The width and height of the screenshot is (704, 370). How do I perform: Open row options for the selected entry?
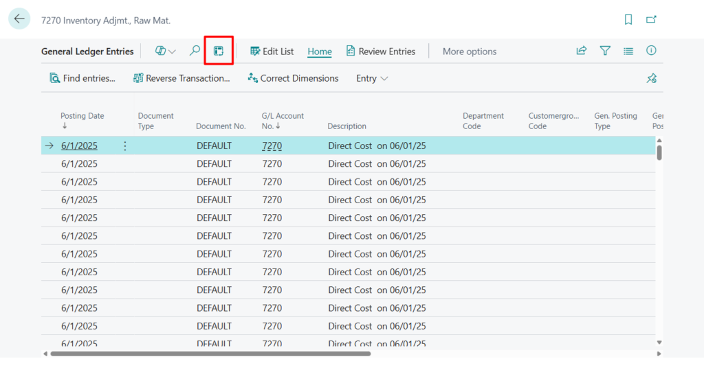(124, 146)
